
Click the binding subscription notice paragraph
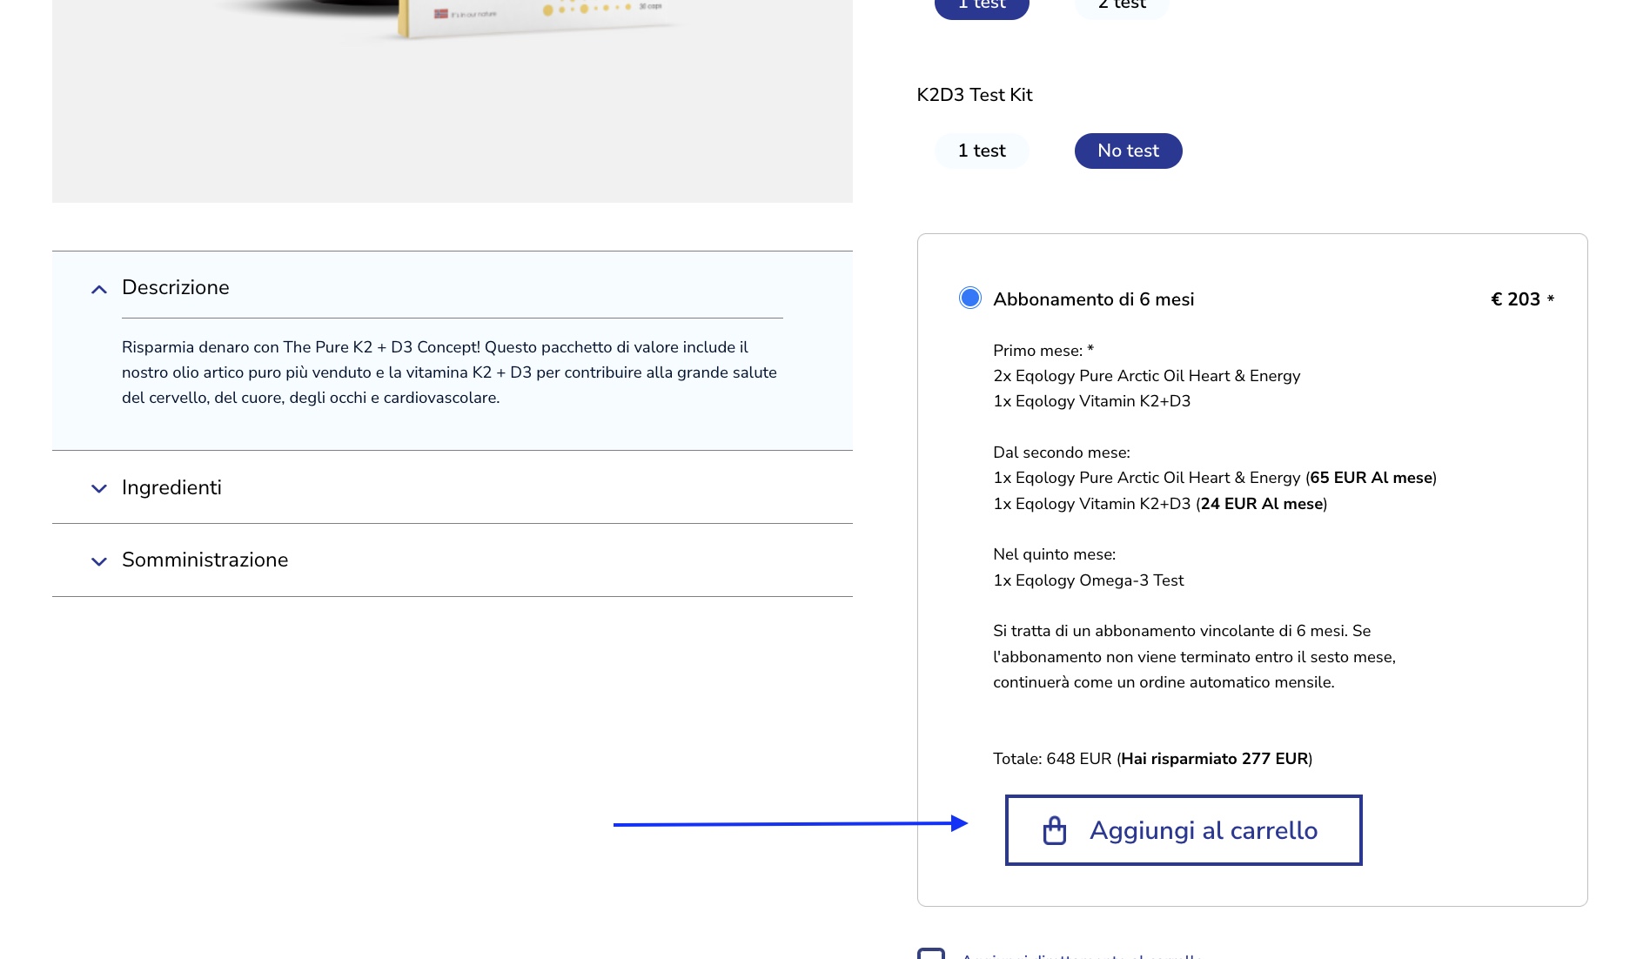click(x=1194, y=656)
